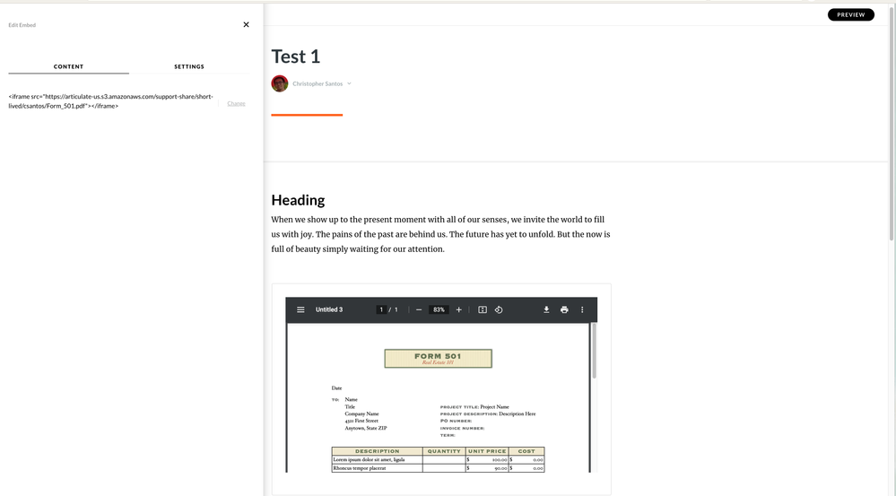
Task: Switch to the Content tab
Action: (x=68, y=67)
